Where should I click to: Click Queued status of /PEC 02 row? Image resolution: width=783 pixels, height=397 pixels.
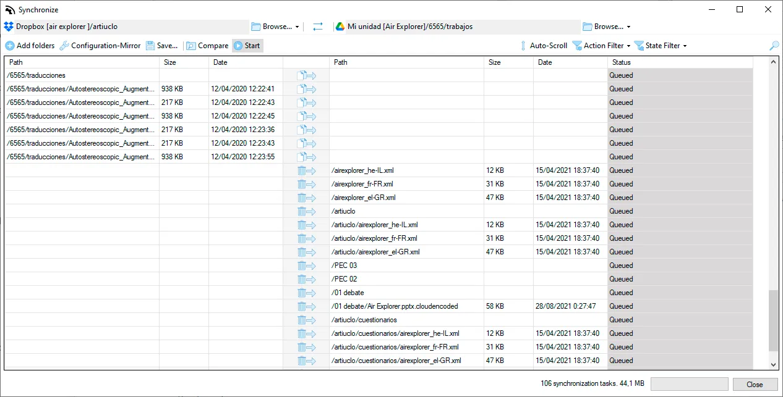point(680,279)
